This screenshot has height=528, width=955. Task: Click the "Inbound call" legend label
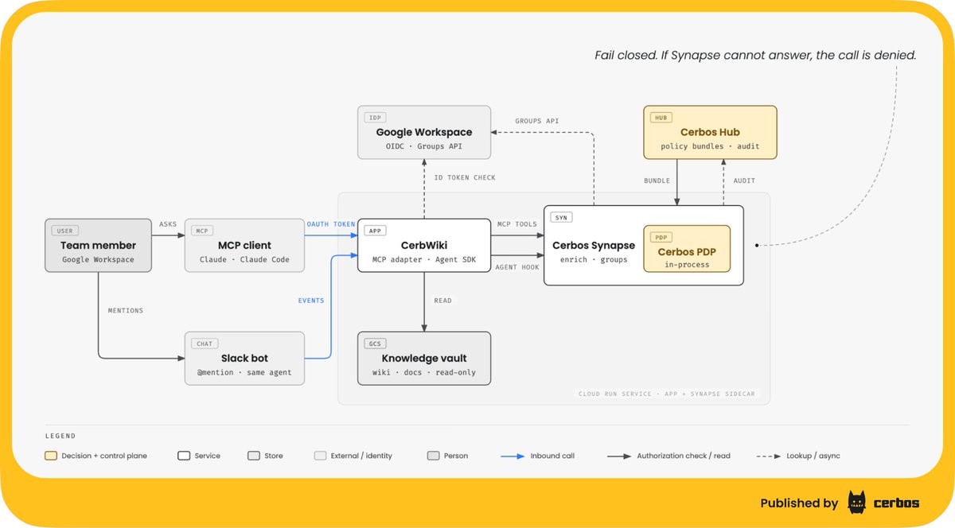pos(552,456)
